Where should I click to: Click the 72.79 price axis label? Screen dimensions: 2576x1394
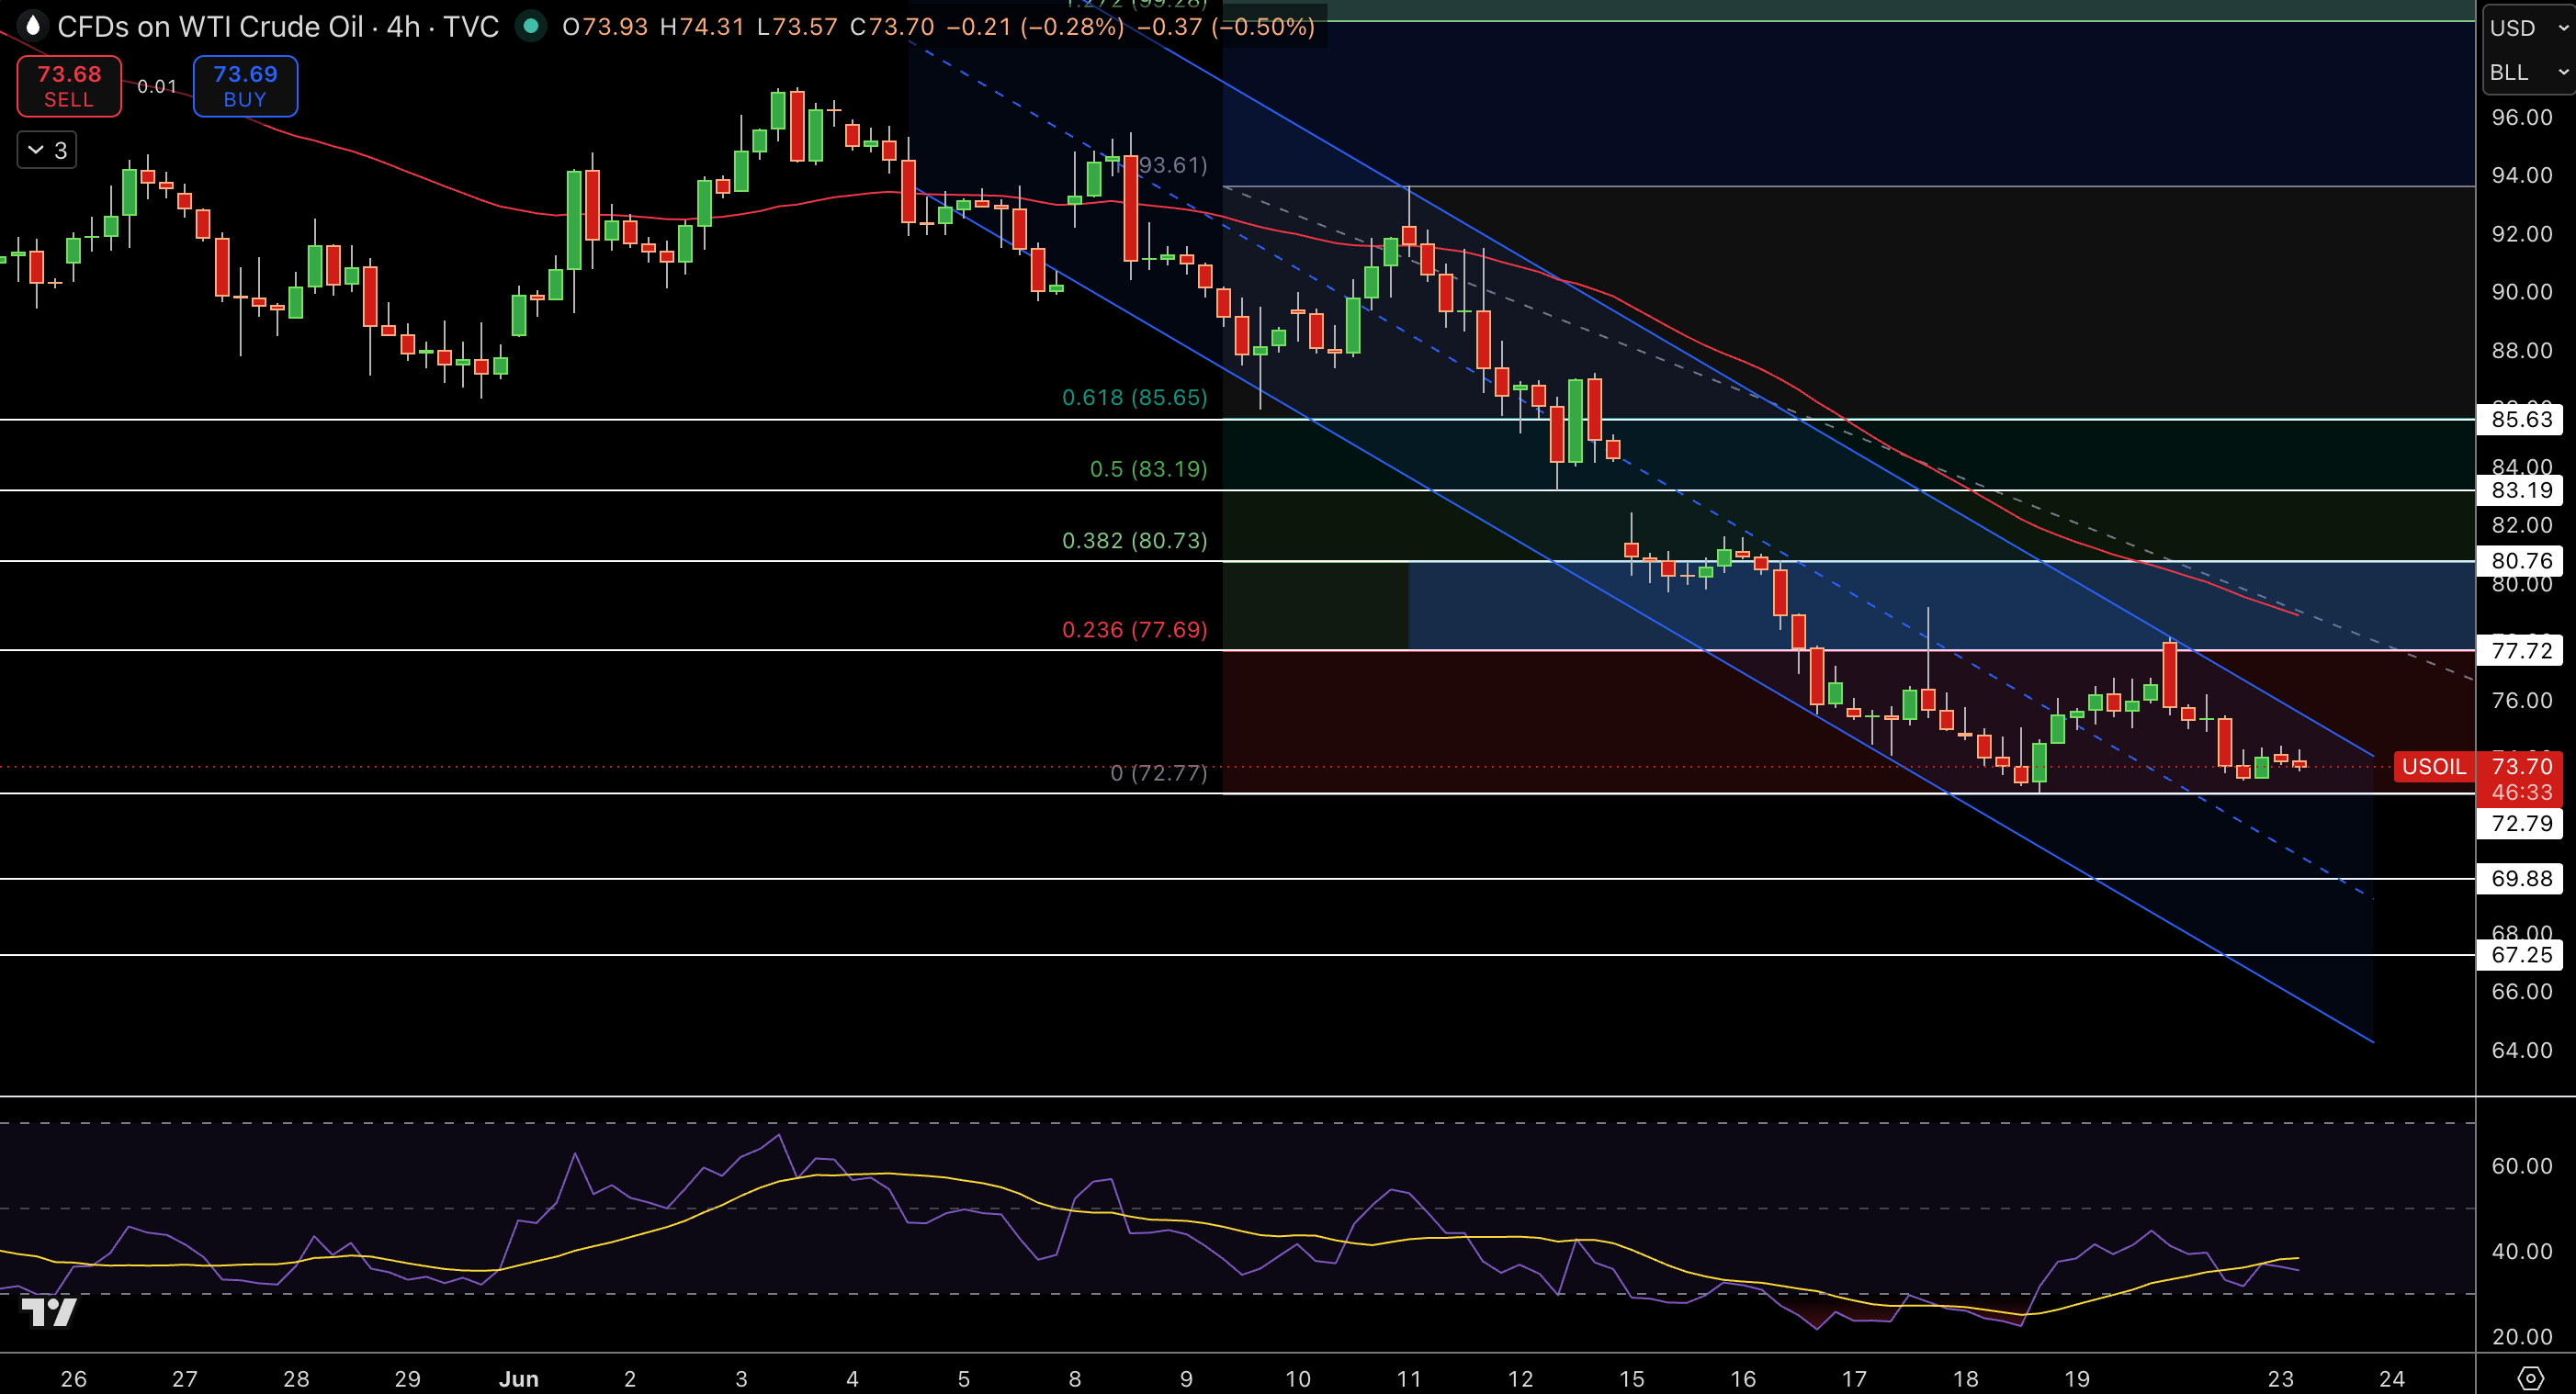click(x=2521, y=824)
